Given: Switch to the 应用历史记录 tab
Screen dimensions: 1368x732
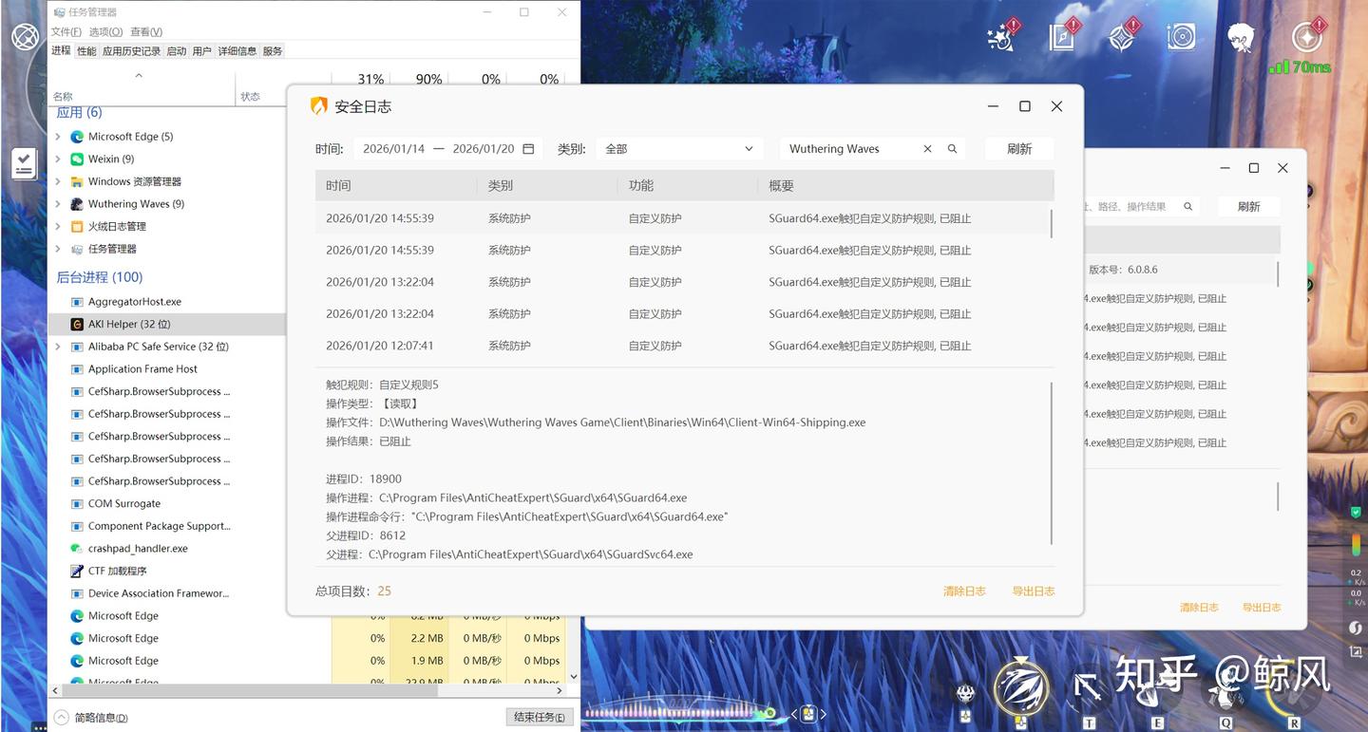Looking at the screenshot, I should point(132,51).
